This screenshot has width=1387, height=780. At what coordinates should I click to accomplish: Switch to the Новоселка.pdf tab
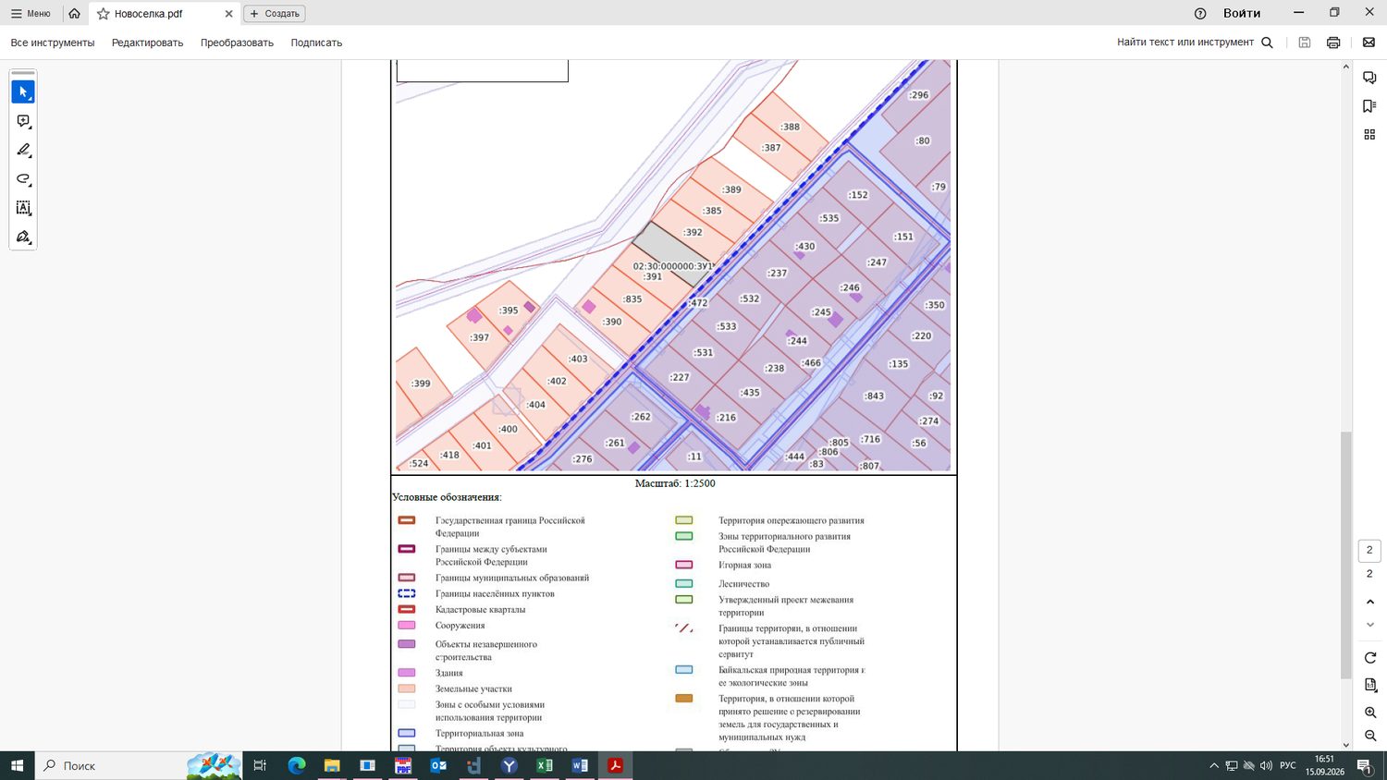[x=164, y=14]
